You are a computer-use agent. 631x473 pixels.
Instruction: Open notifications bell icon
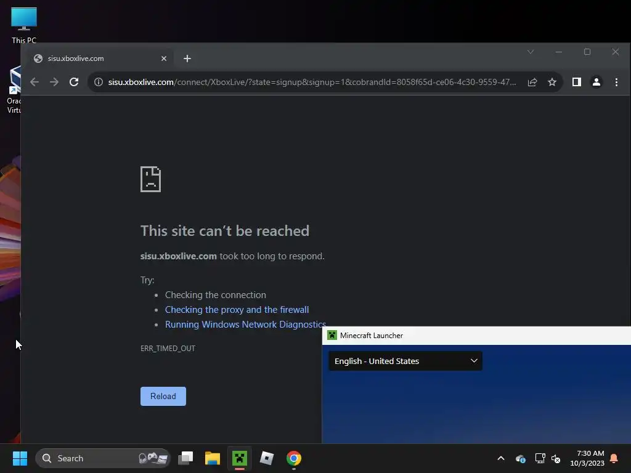(614, 458)
